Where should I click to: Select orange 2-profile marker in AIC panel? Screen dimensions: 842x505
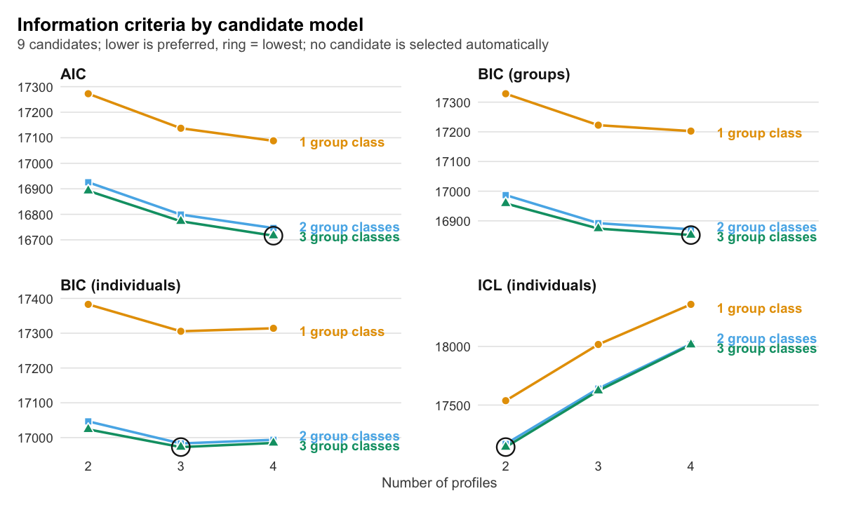coord(88,94)
